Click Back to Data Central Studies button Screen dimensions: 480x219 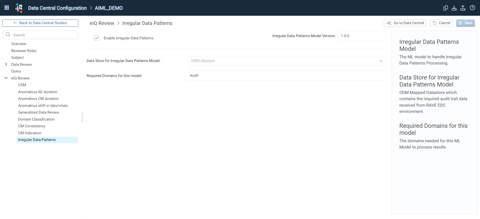click(x=40, y=23)
